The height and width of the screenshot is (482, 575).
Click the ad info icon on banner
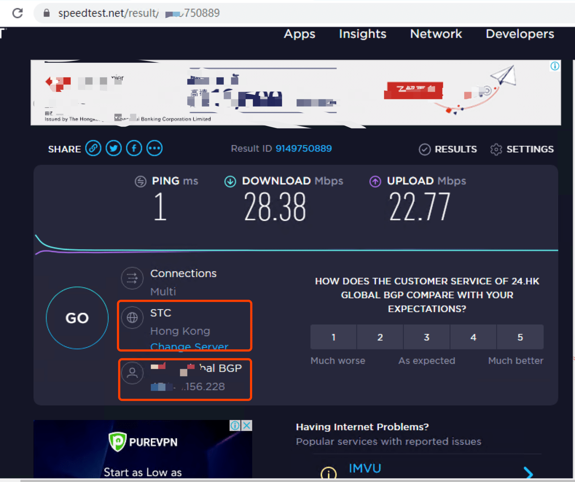tap(555, 66)
